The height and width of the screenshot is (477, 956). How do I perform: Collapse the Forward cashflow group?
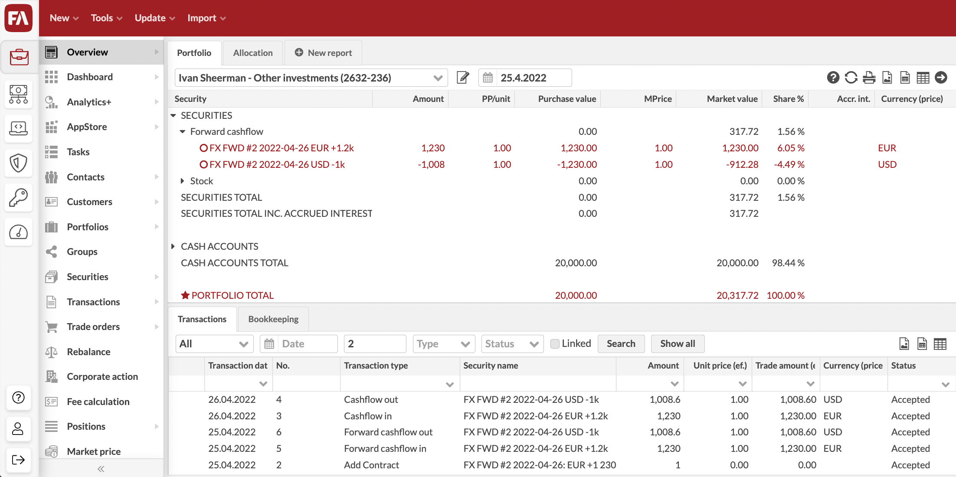(183, 131)
